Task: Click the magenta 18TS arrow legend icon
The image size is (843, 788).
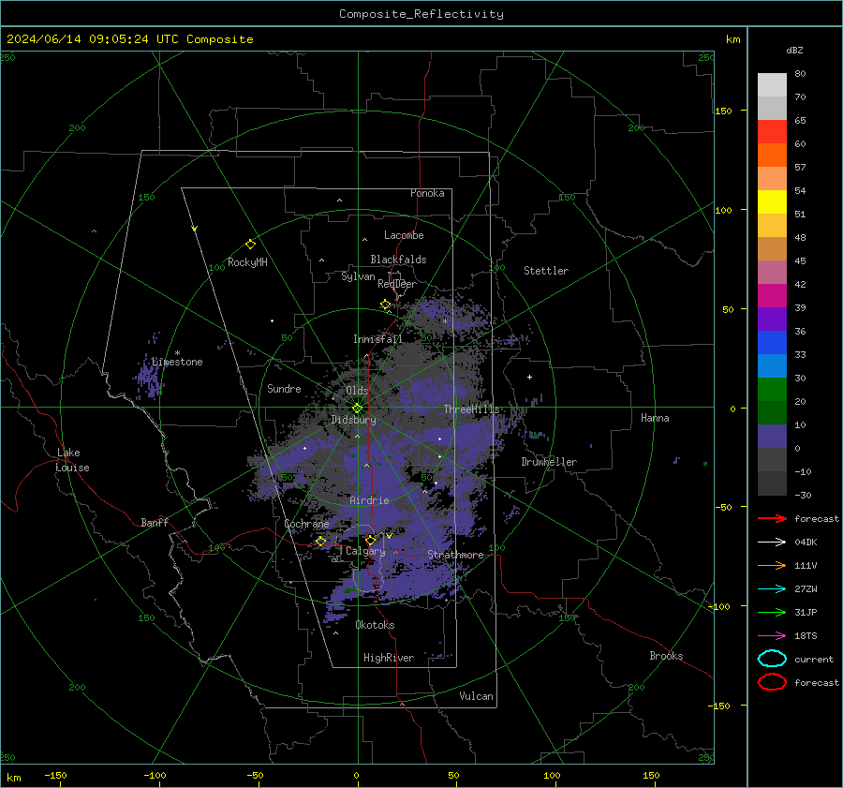Action: pos(772,636)
